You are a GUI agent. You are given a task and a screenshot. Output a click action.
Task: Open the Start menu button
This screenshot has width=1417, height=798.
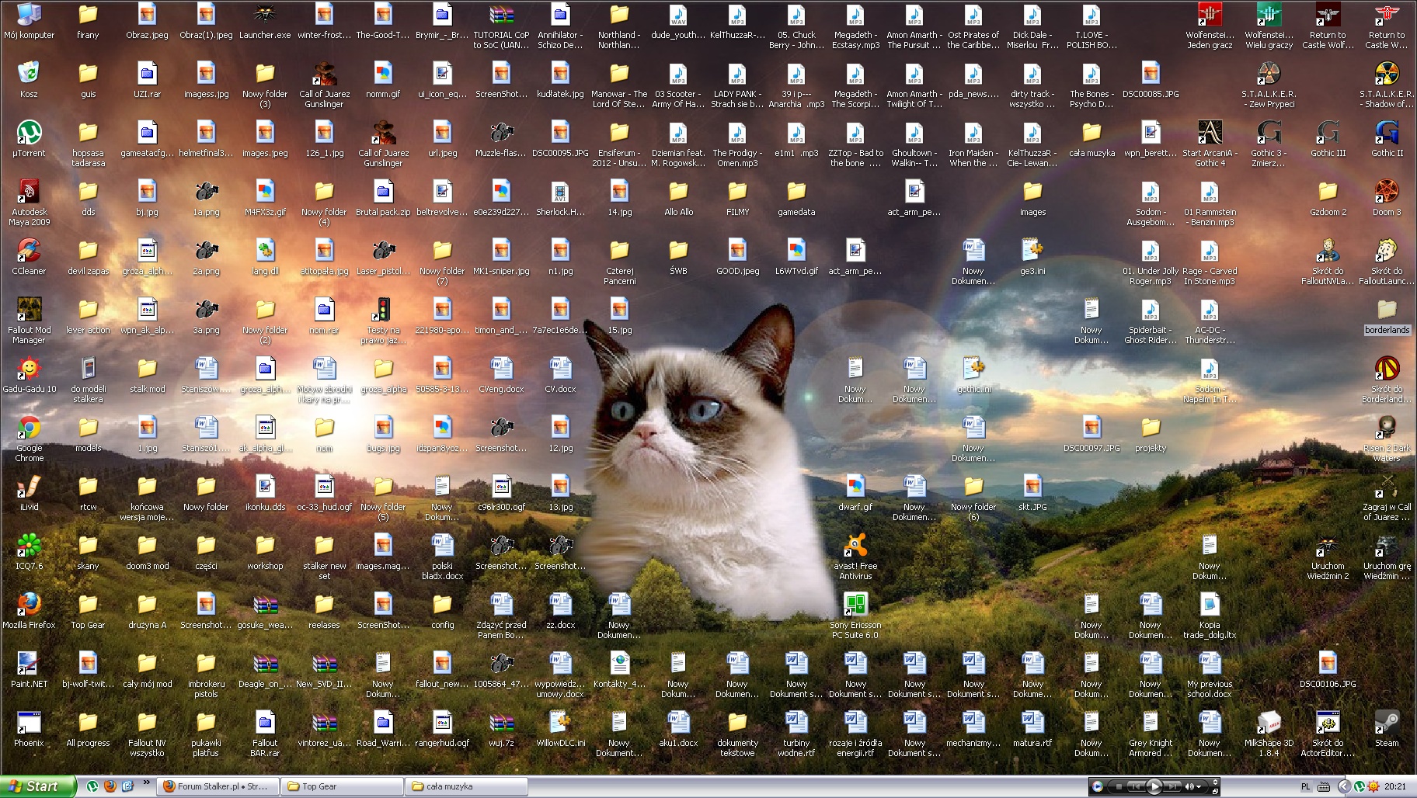point(37,786)
